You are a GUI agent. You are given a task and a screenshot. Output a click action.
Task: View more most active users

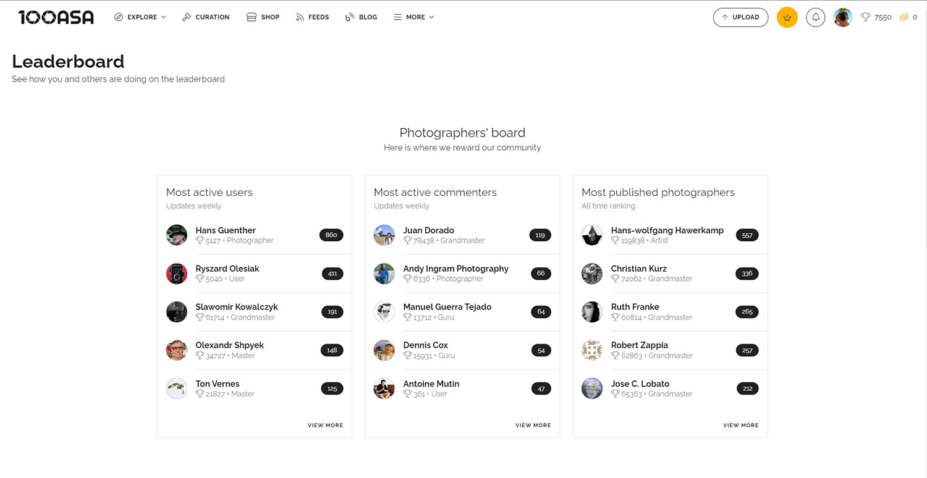coord(325,426)
